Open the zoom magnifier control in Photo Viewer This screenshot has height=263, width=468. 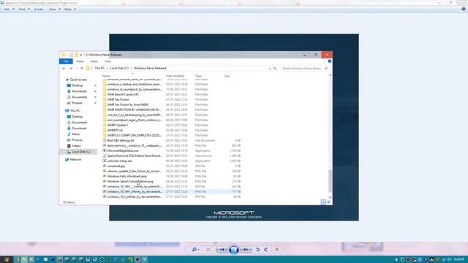195,249
